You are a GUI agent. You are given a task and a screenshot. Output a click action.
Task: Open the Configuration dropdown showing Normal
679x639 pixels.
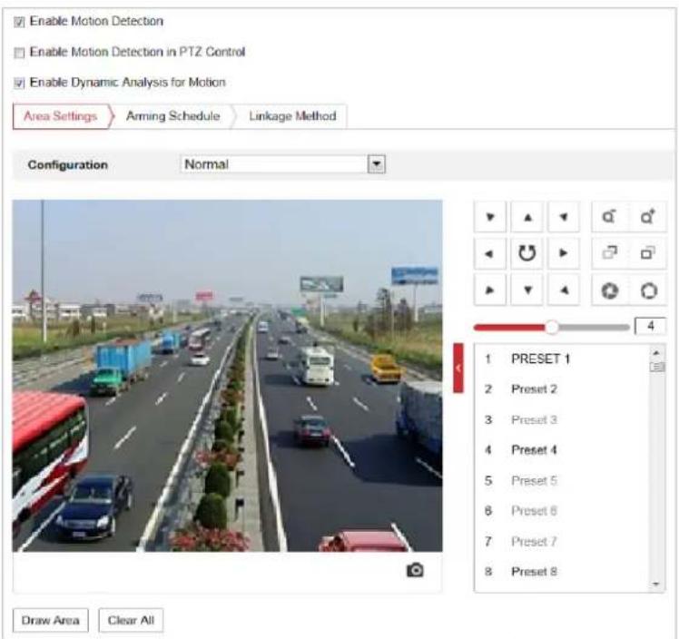[282, 164]
